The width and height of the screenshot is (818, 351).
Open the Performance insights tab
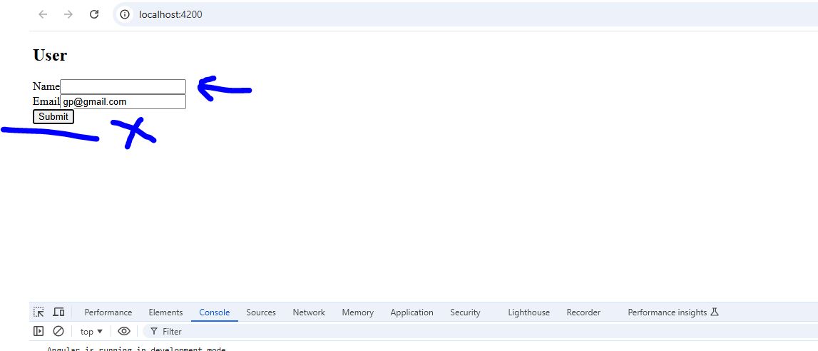pyautogui.click(x=673, y=312)
